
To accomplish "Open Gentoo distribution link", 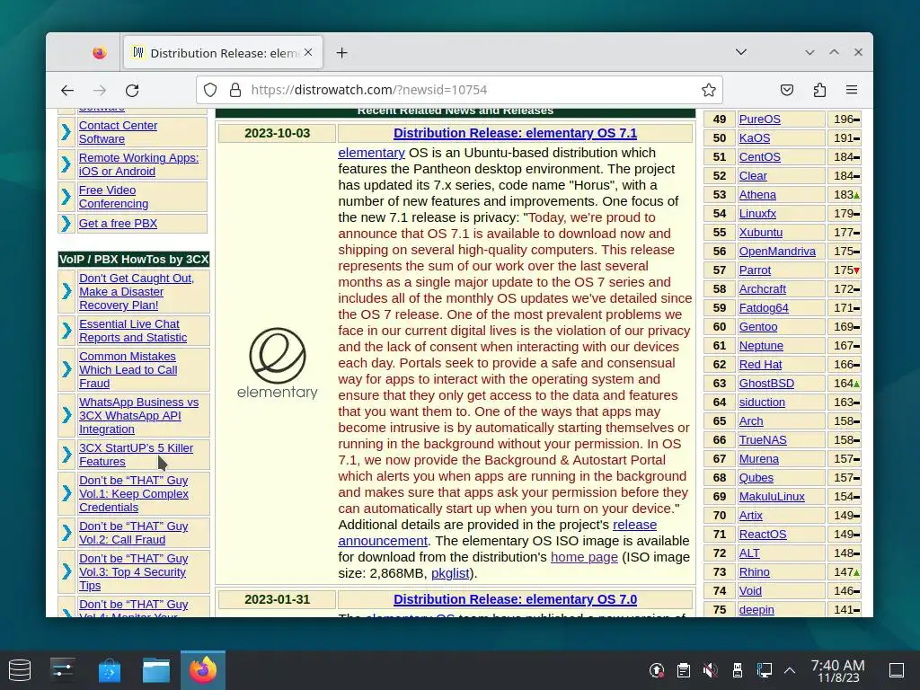I will pyautogui.click(x=758, y=327).
